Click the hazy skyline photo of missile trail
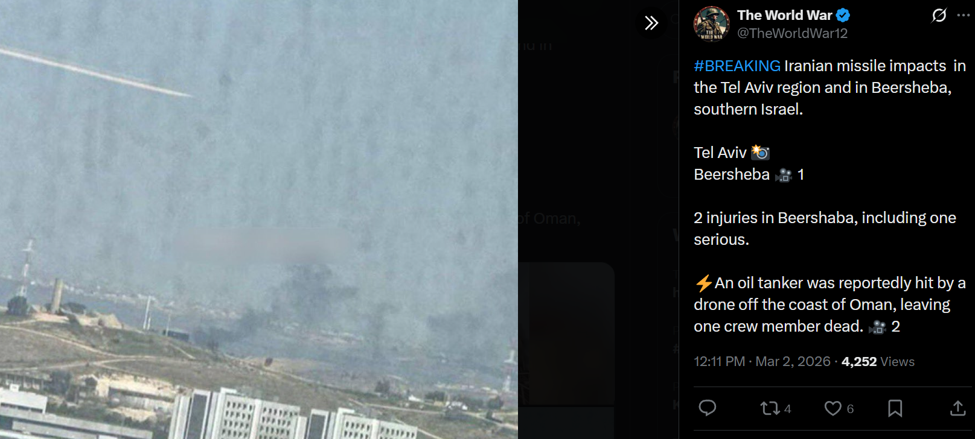The width and height of the screenshot is (975, 439). 259,219
